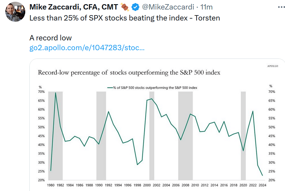The width and height of the screenshot is (285, 191).
Task: Click the APOLLO logo in the chart
Action: (x=272, y=66)
